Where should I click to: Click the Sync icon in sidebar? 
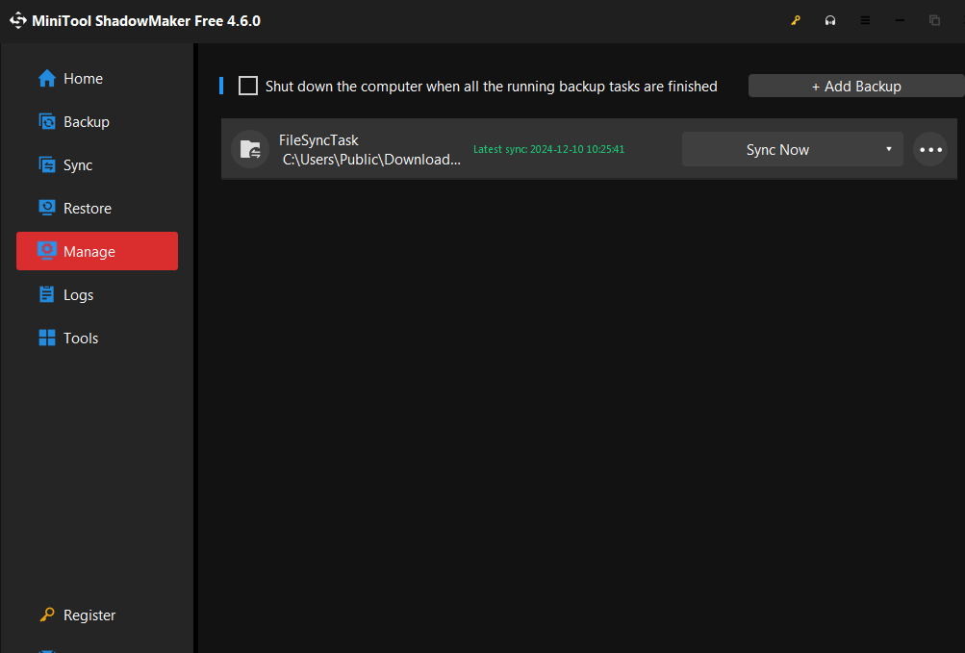point(47,165)
